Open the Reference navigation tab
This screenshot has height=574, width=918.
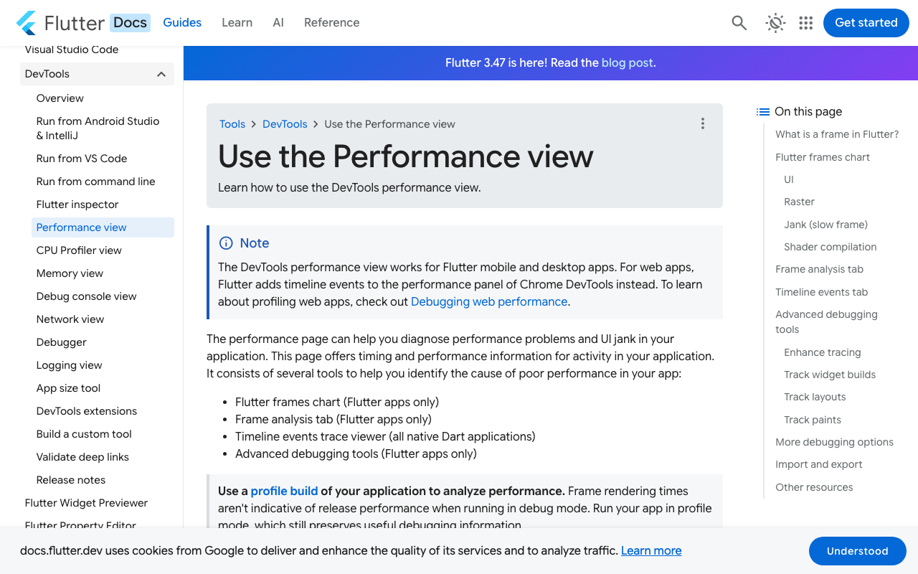[x=332, y=23]
